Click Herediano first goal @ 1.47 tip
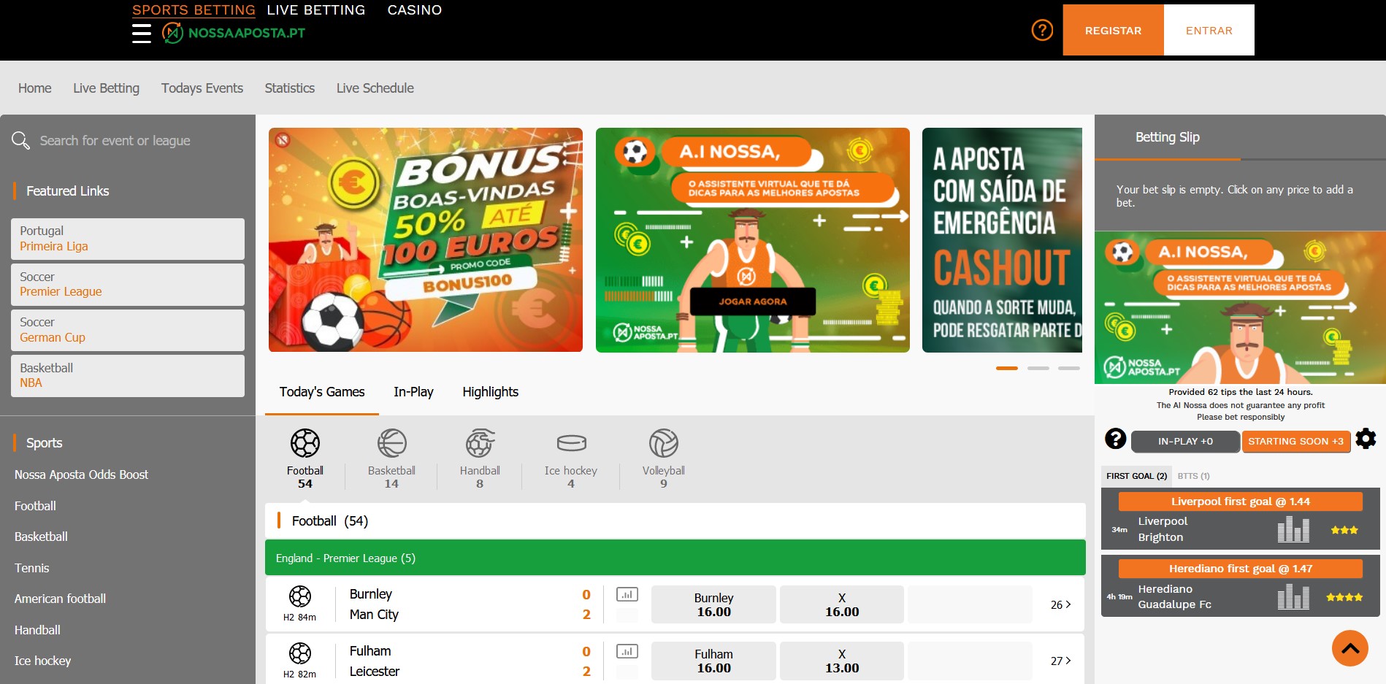1386x684 pixels. coord(1240,569)
